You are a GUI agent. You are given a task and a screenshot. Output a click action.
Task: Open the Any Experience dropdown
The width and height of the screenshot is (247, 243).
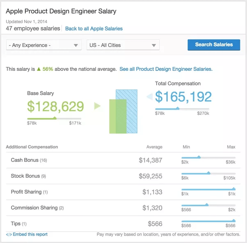pos(44,45)
